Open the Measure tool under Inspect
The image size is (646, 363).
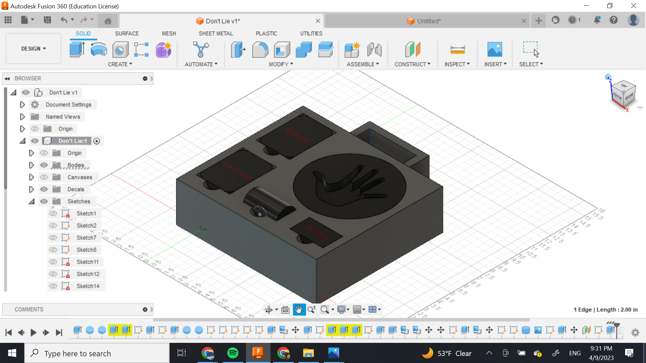[x=457, y=49]
